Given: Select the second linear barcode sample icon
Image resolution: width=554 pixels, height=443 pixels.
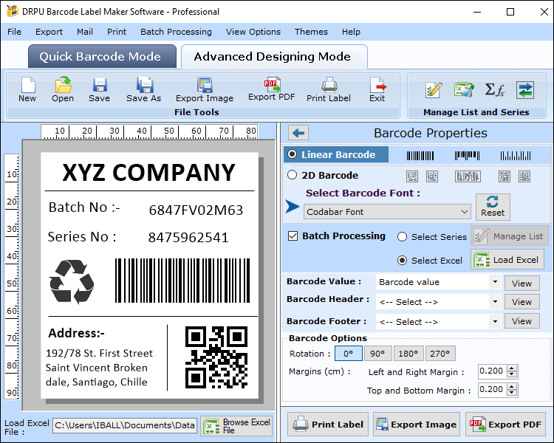Looking at the screenshot, I should pyautogui.click(x=467, y=156).
